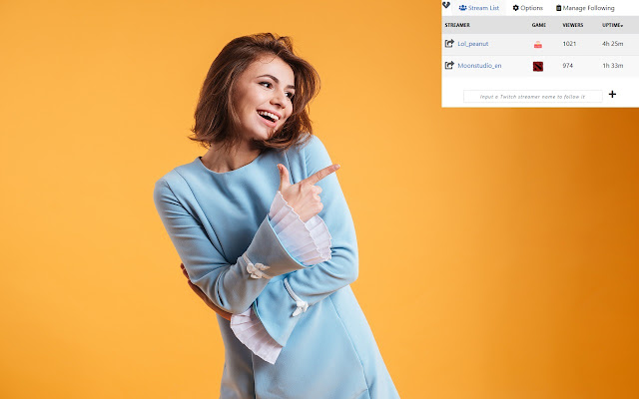Open the Moonstudio_en streamer link

click(x=479, y=66)
